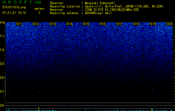Click time marker 1013
This screenshot has width=175, height=111.
click(x=53, y=24)
